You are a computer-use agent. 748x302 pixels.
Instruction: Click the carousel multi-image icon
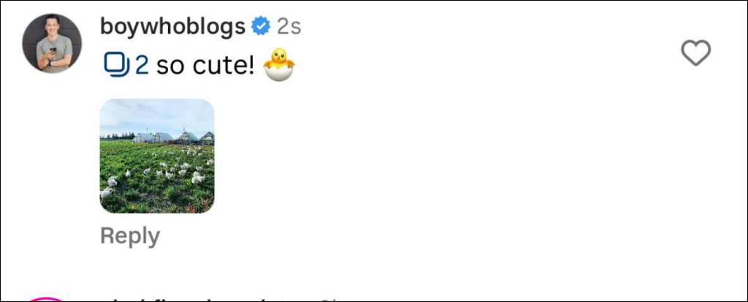pos(115,65)
